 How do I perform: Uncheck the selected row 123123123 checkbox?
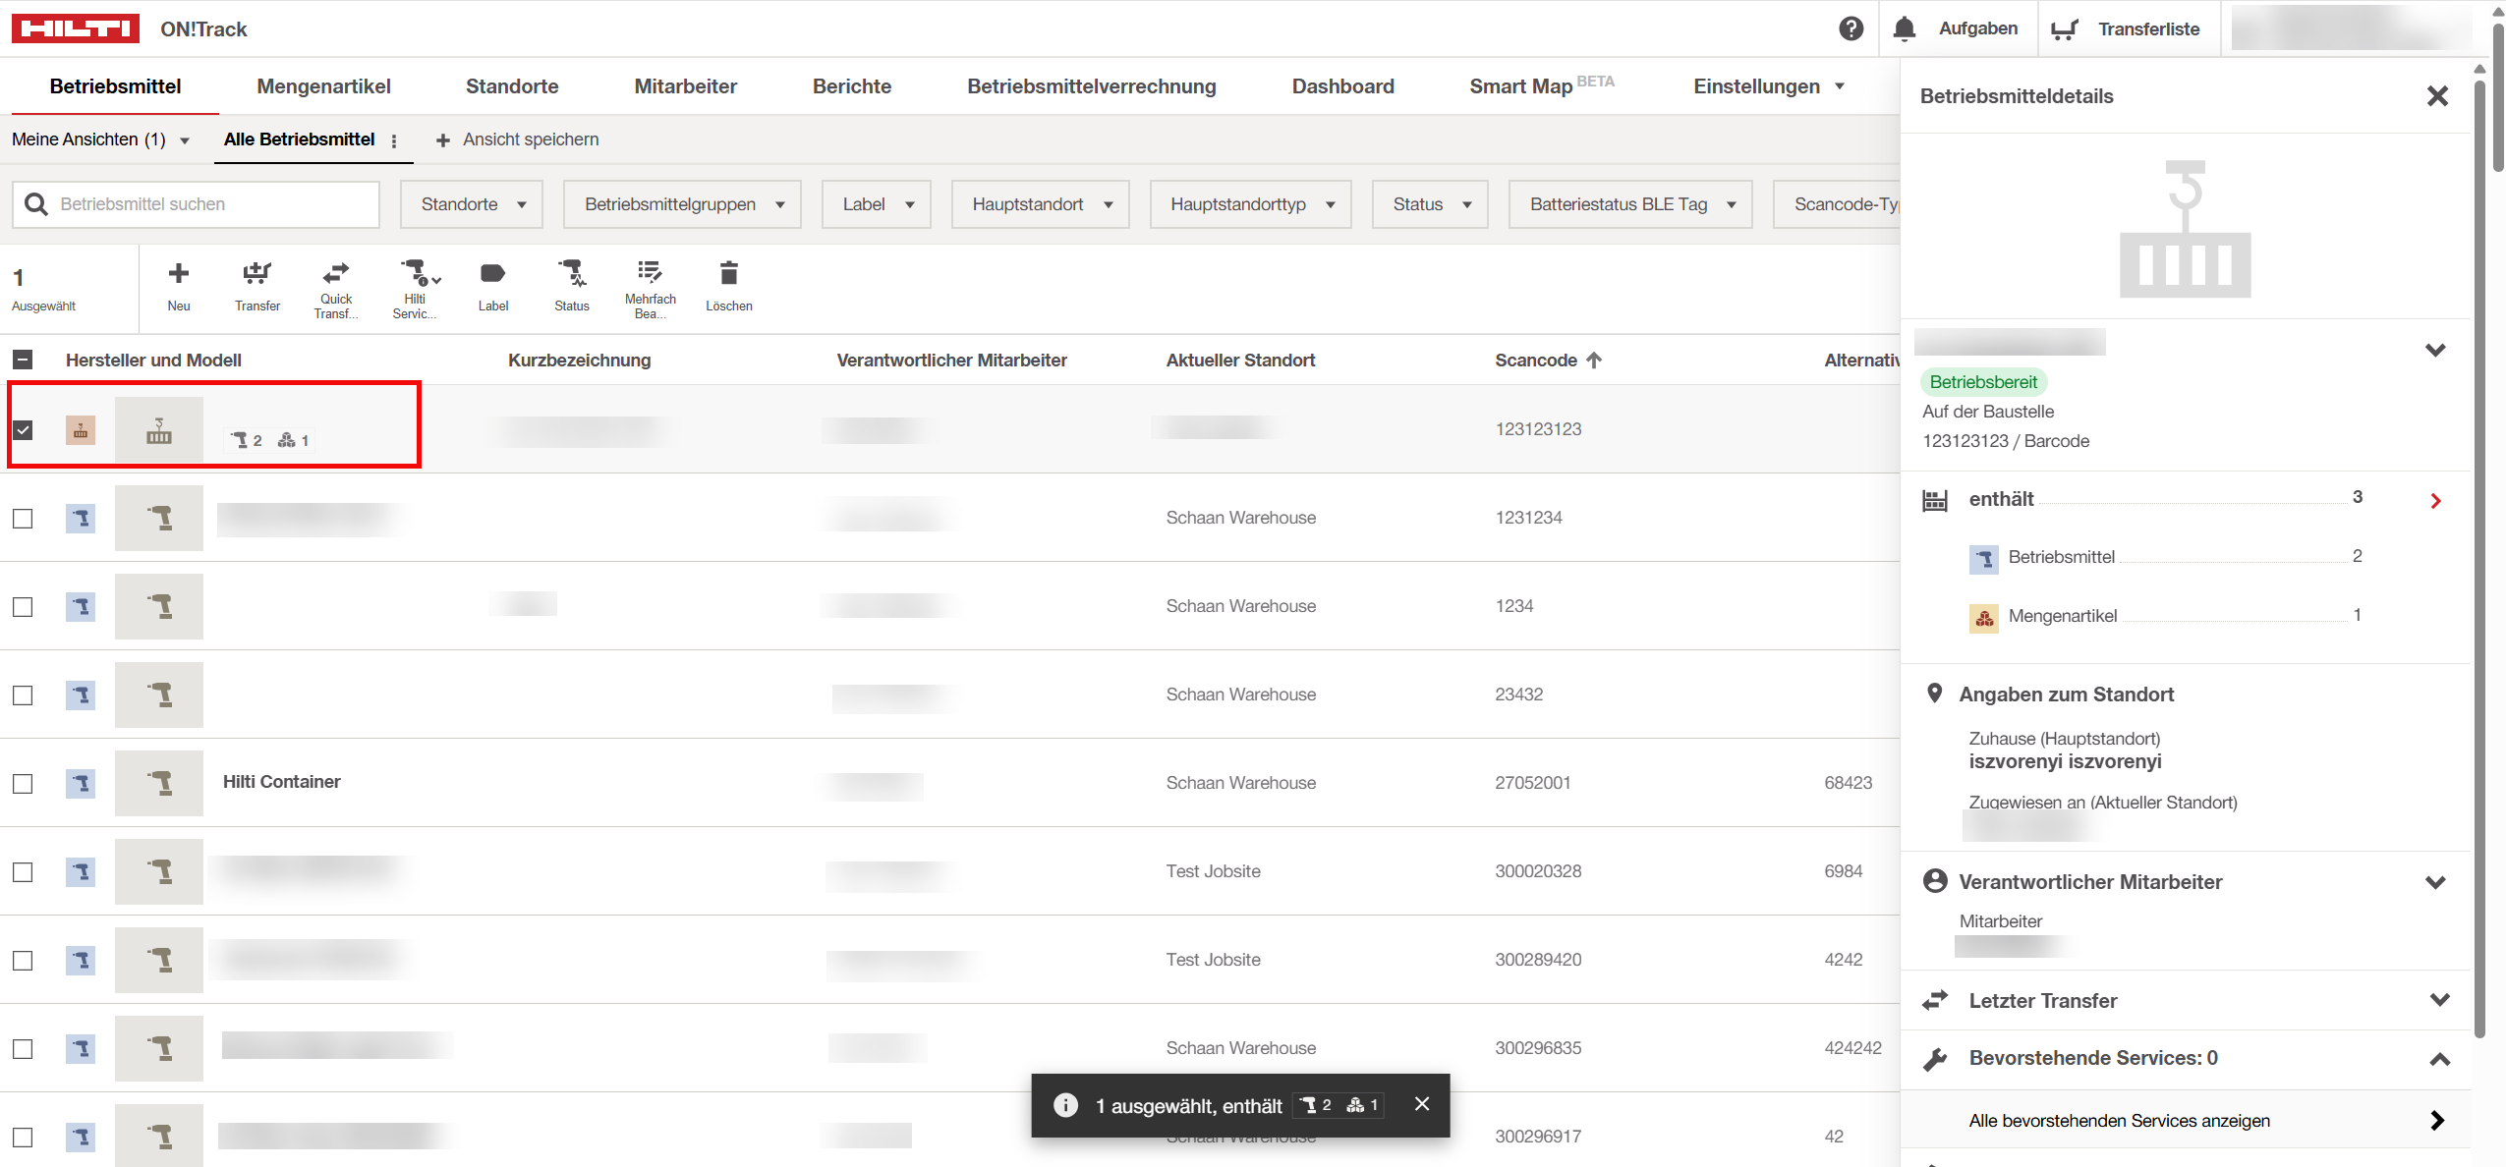coord(23,429)
